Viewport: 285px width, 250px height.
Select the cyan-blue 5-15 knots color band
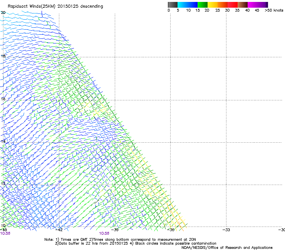[x=188, y=5]
